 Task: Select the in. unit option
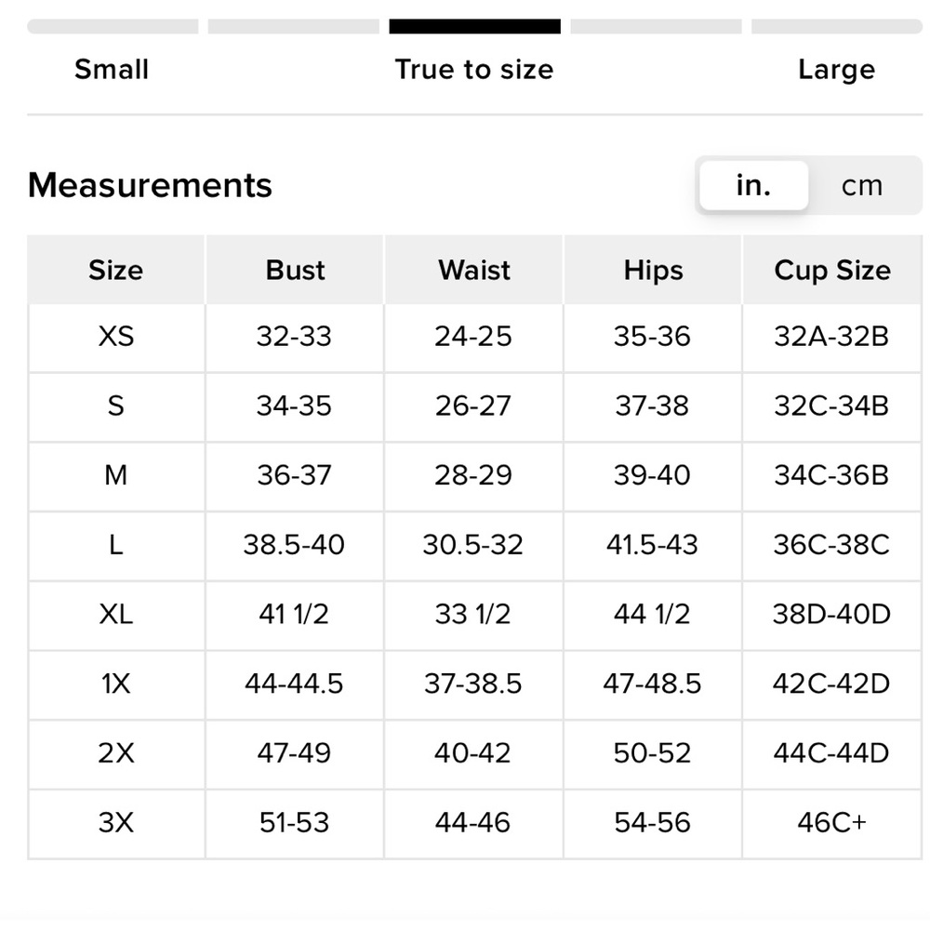pos(753,186)
